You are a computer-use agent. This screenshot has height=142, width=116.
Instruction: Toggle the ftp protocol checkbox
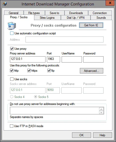click(x=49, y=71)
